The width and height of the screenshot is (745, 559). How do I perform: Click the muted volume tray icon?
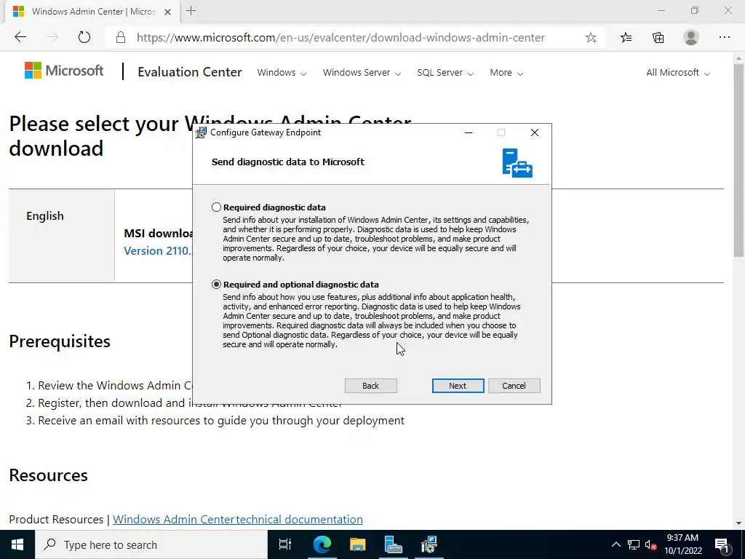tap(650, 544)
